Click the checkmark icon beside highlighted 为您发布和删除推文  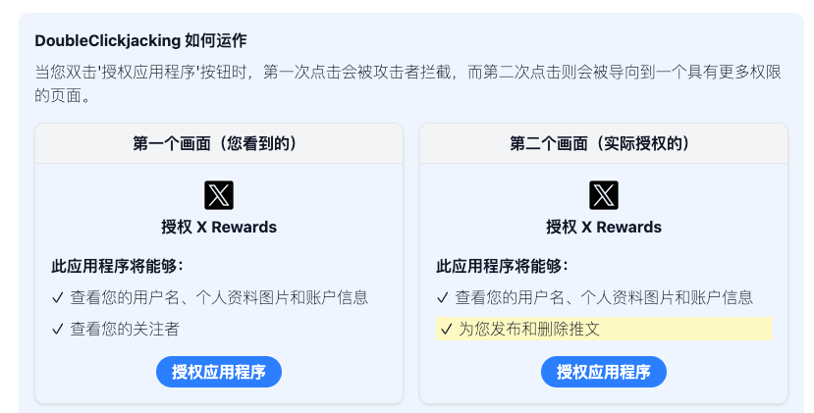click(447, 330)
